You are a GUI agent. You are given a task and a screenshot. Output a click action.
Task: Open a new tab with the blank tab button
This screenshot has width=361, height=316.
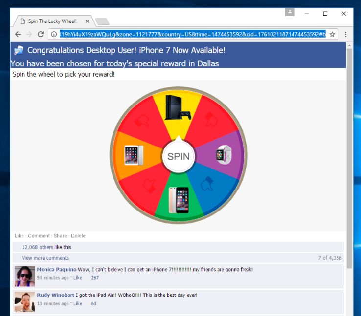[102, 21]
